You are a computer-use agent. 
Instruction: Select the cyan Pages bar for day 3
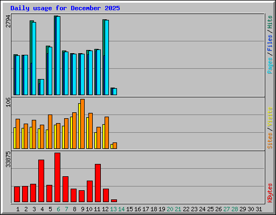34,59
